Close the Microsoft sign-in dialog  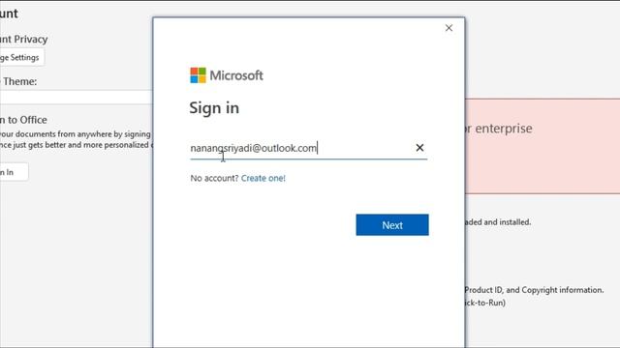pyautogui.click(x=449, y=28)
